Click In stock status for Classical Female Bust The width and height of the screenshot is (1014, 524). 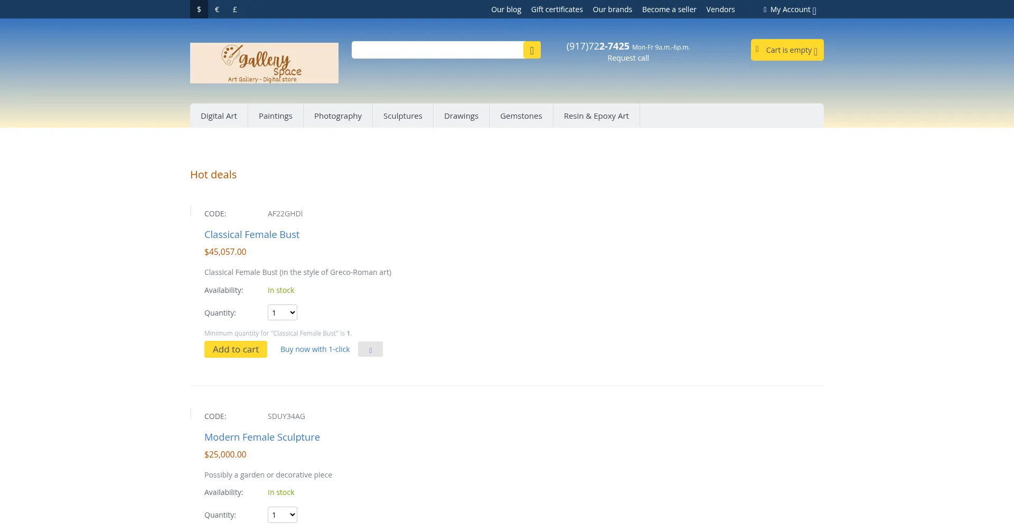tap(281, 290)
